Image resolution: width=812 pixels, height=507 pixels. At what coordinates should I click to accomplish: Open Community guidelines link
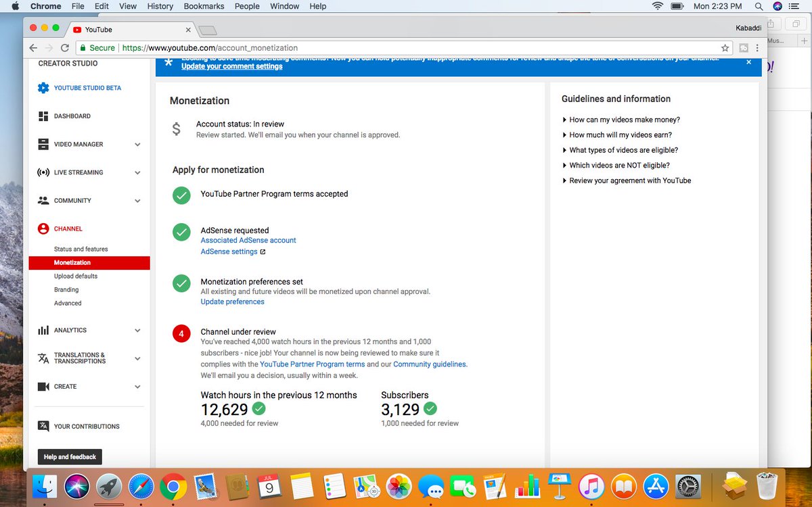pyautogui.click(x=430, y=364)
